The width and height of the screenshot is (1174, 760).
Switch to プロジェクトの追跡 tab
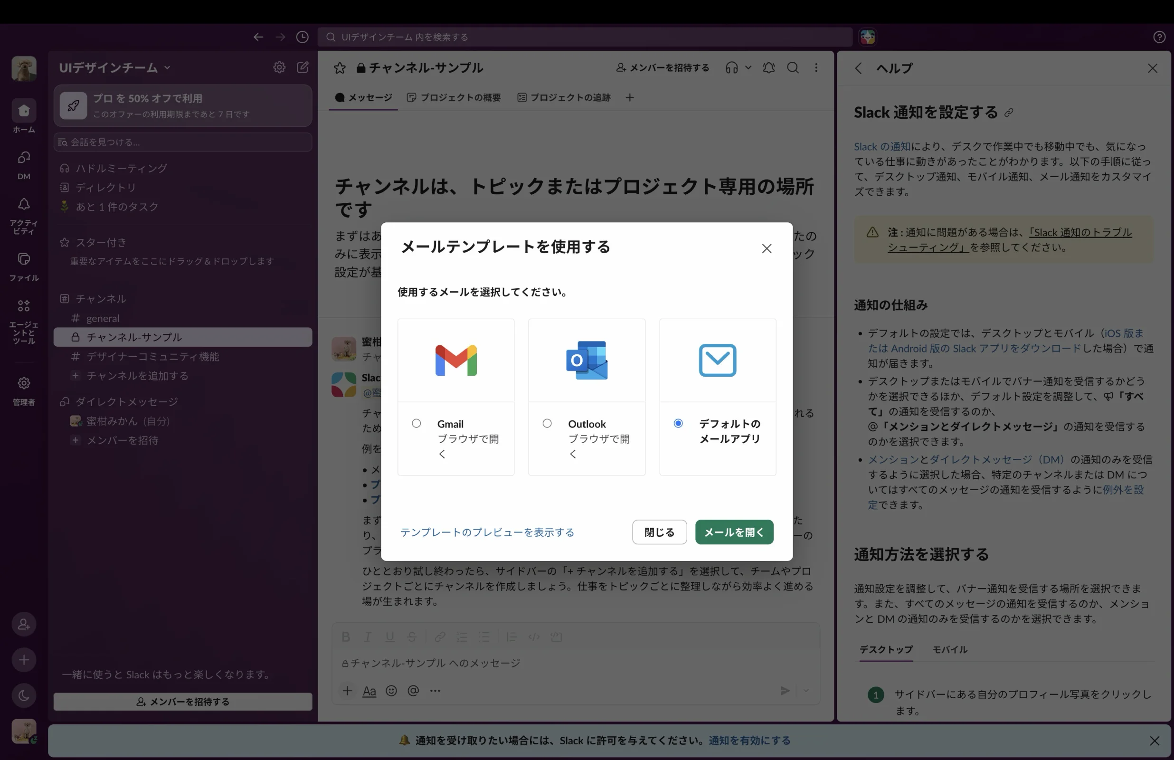click(564, 98)
